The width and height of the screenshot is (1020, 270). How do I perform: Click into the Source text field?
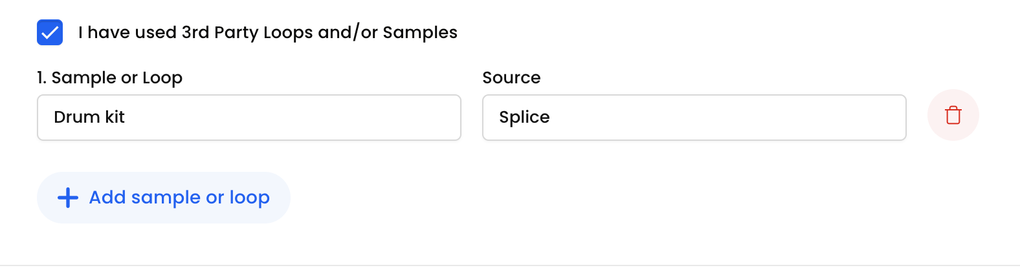click(x=694, y=118)
